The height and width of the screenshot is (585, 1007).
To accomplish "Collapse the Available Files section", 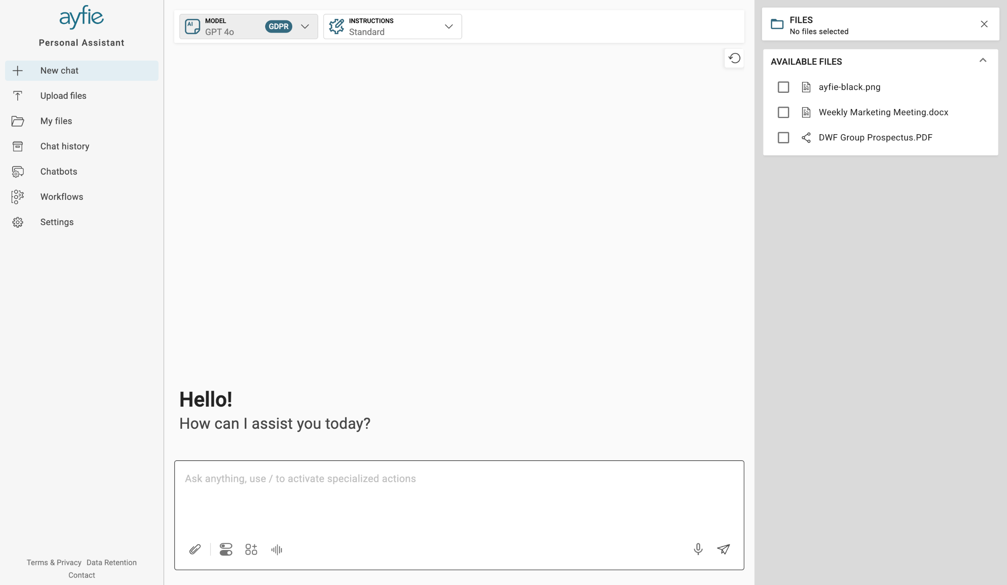I will tap(983, 61).
